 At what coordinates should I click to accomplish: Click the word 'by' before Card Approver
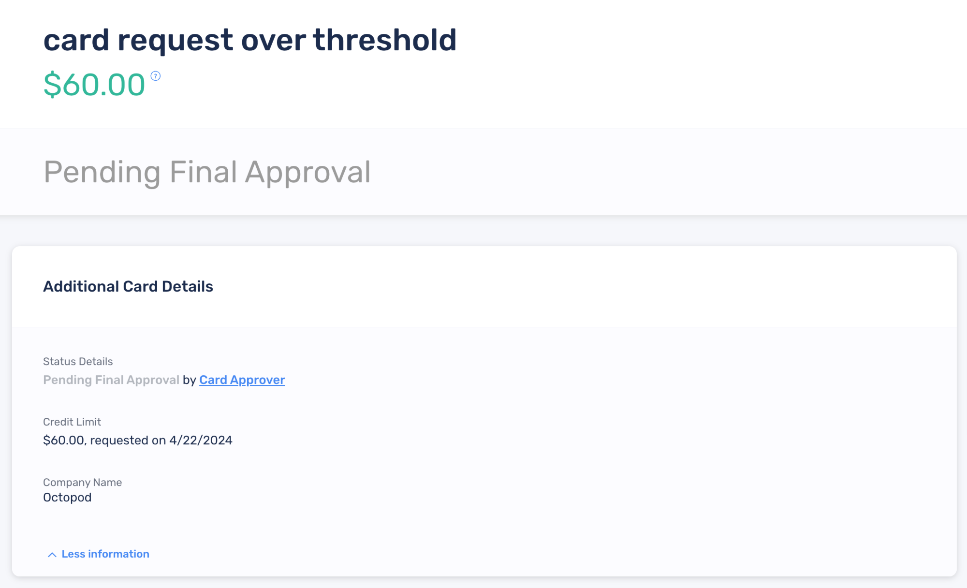189,381
